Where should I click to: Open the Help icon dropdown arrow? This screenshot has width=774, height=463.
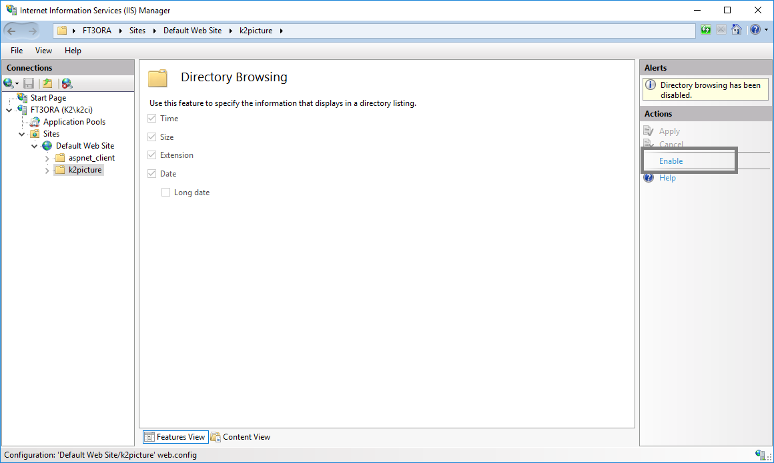(x=766, y=29)
